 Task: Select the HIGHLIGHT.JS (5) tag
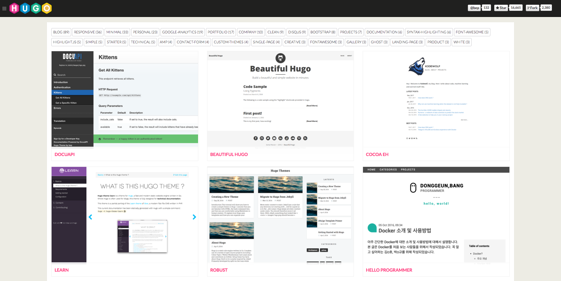coord(67,42)
